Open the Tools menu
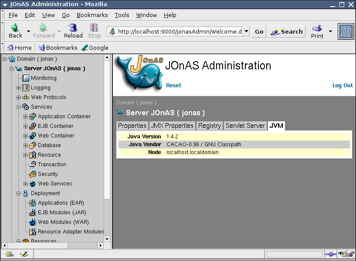The height and width of the screenshot is (261, 356). (122, 15)
